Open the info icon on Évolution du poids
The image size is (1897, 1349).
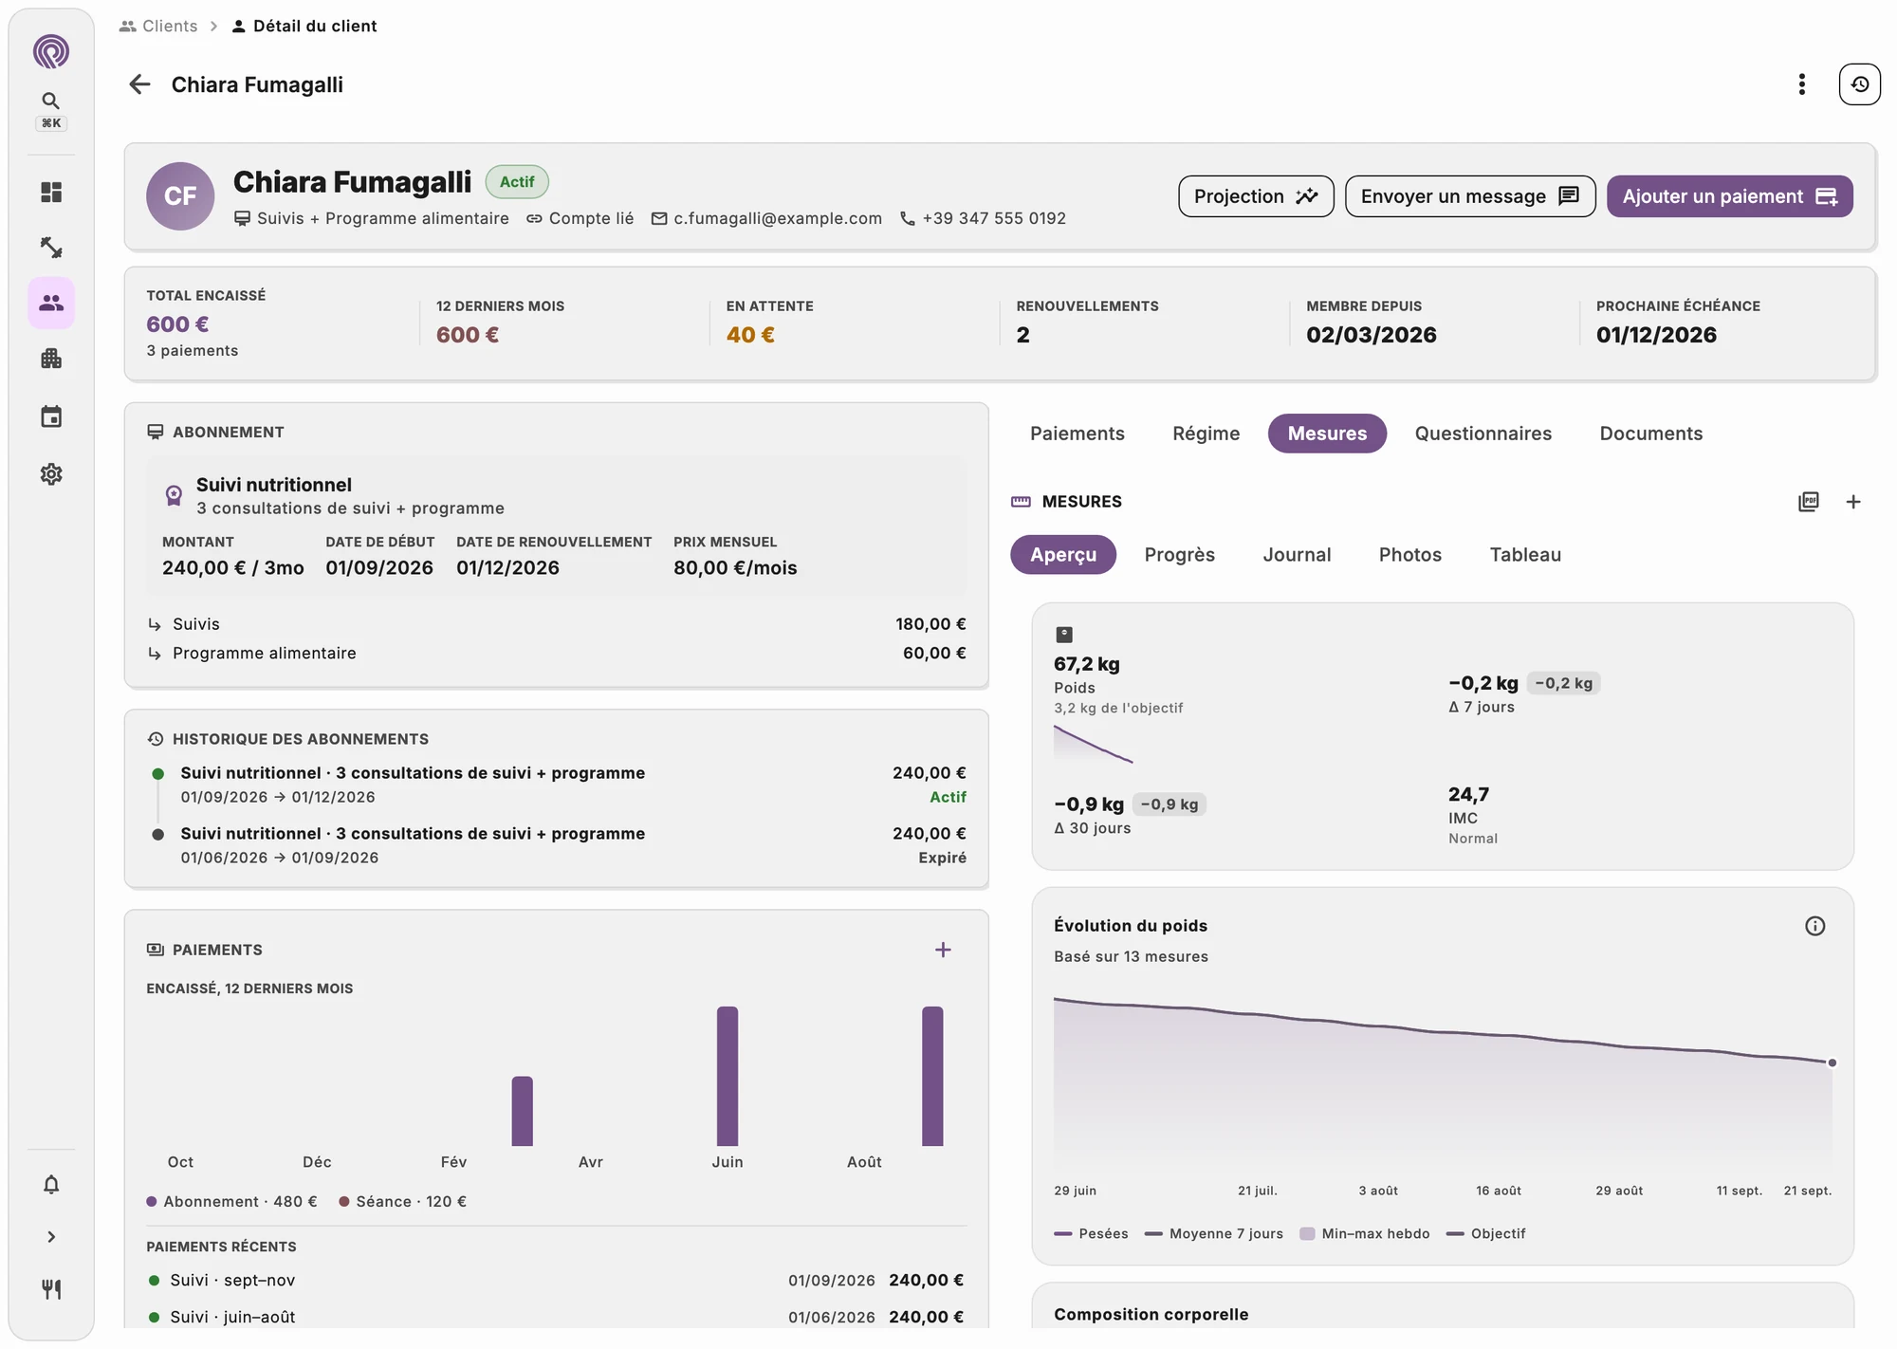point(1814,926)
